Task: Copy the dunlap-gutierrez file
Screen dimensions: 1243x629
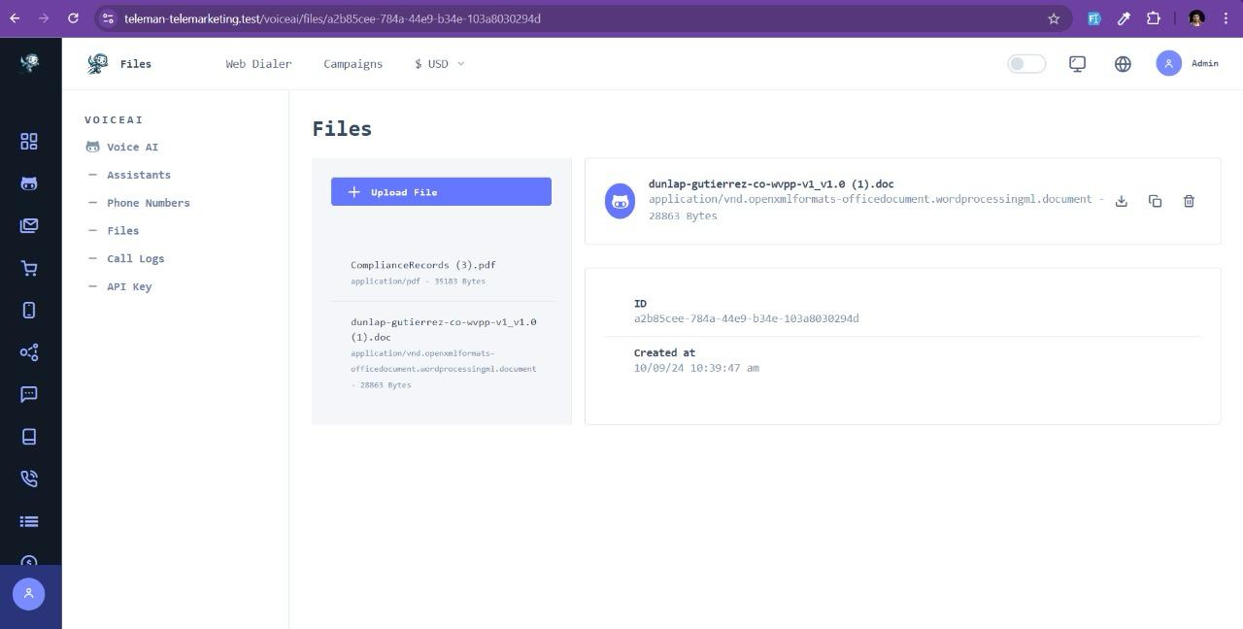Action: 1155,201
